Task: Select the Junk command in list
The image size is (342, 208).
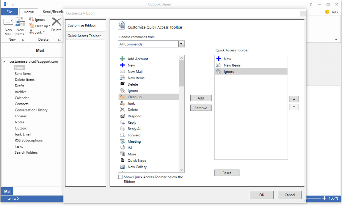Action: 131,103
